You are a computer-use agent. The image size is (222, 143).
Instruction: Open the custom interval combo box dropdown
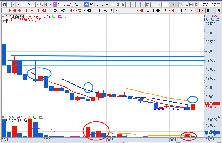click(159, 5)
